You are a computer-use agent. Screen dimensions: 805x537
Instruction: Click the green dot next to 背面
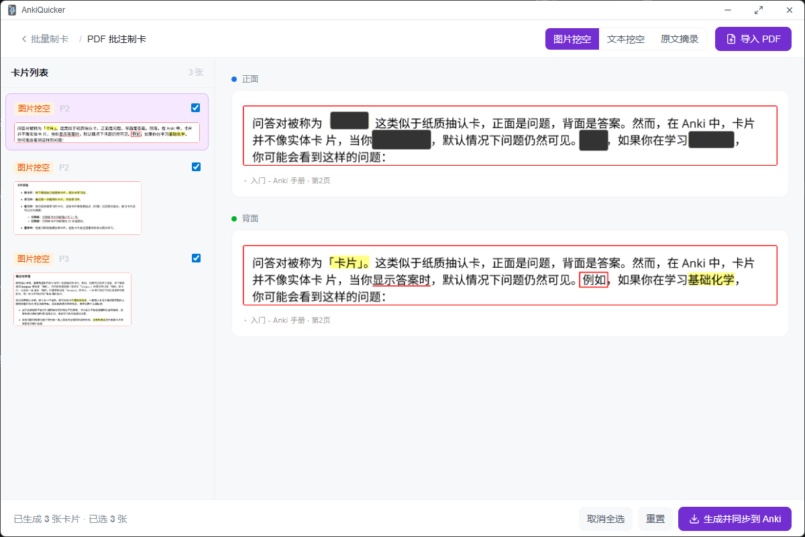click(234, 219)
